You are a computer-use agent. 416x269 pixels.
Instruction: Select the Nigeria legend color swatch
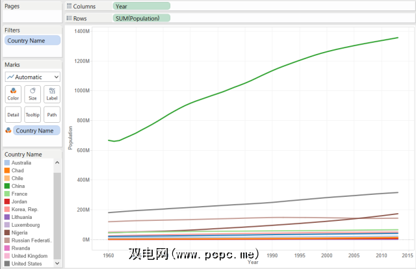pos(7,233)
